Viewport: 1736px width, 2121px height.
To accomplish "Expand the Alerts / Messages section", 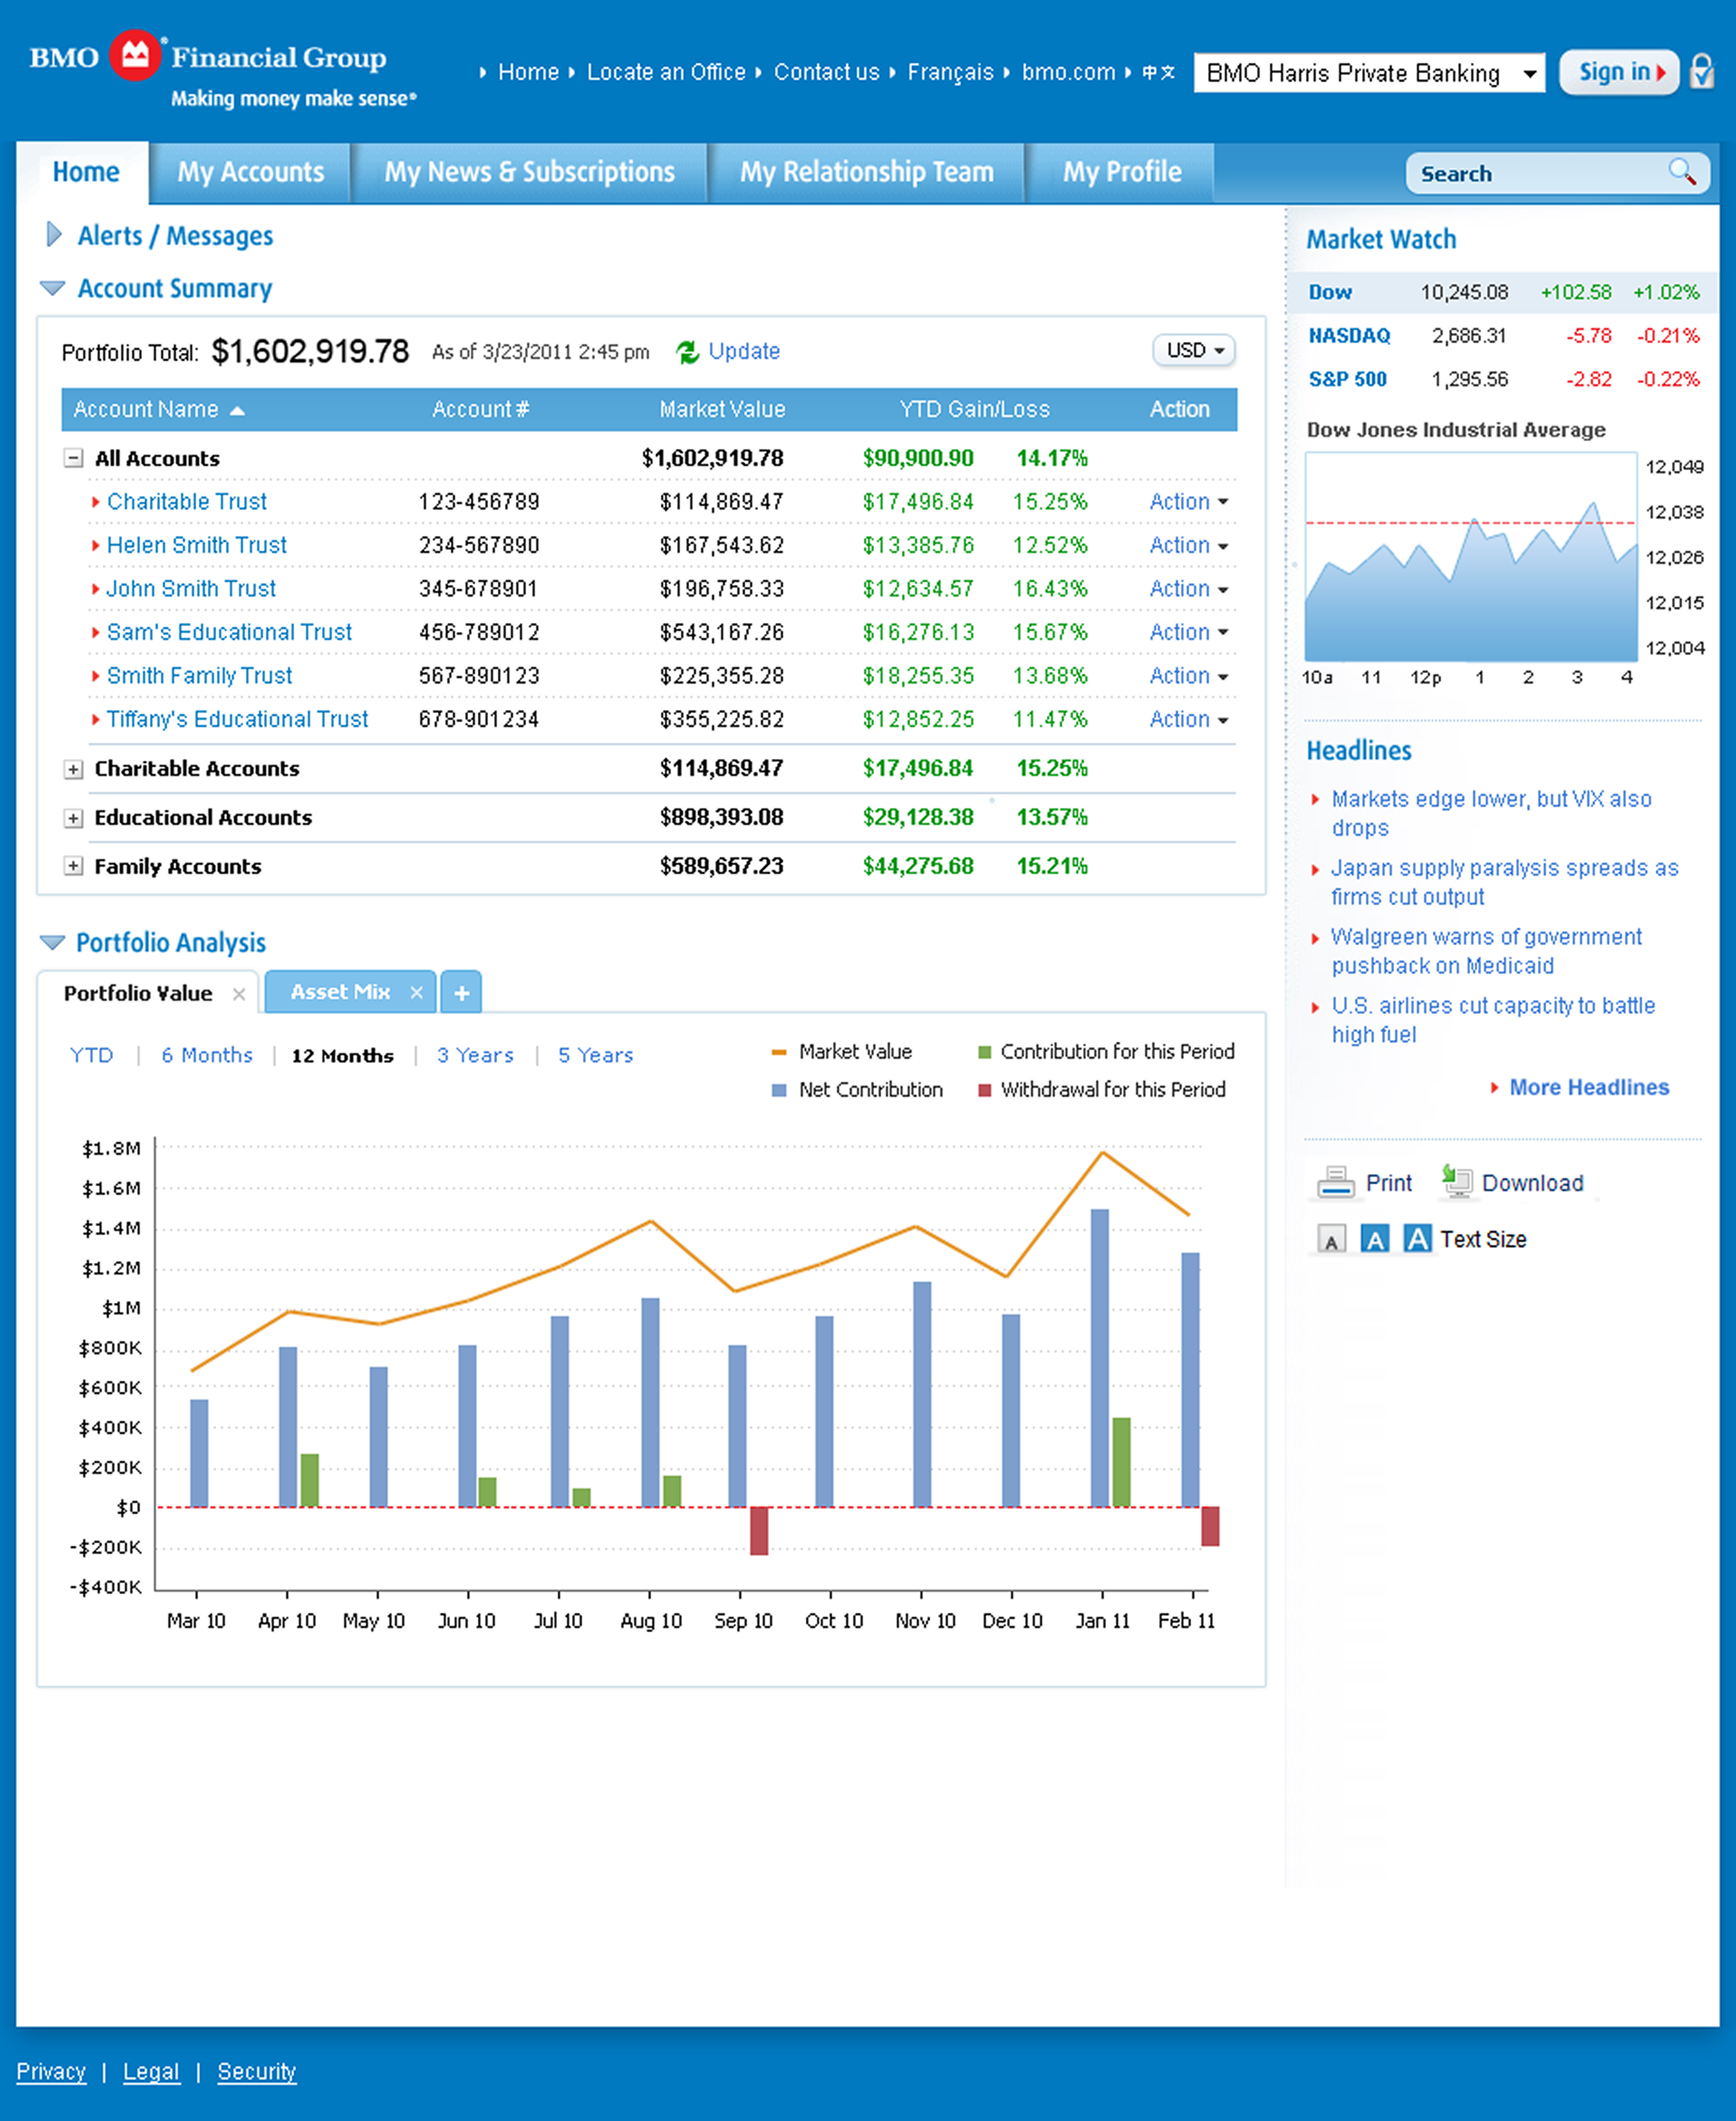I will pyautogui.click(x=55, y=235).
